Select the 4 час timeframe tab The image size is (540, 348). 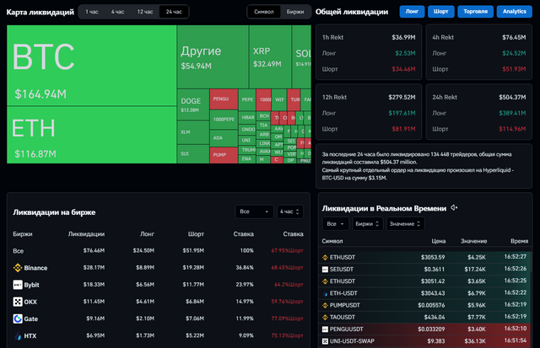coord(117,12)
